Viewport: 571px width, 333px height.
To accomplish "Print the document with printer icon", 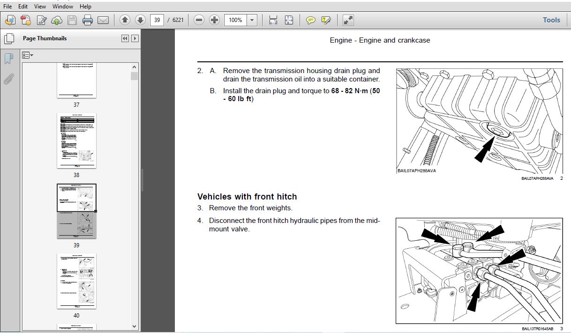I will (x=88, y=20).
